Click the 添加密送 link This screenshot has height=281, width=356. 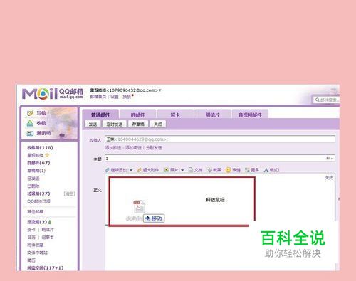[x=133, y=147]
